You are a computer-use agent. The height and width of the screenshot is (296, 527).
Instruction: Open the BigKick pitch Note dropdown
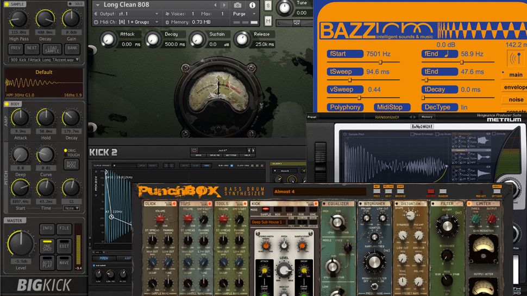tap(72, 208)
